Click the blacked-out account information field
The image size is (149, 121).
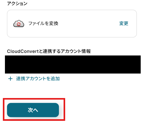[x=73, y=64]
